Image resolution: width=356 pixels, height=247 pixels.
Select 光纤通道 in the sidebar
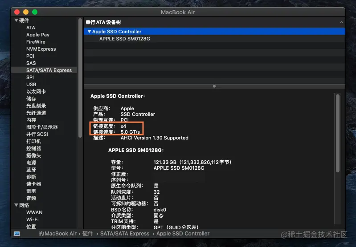click(x=36, y=113)
